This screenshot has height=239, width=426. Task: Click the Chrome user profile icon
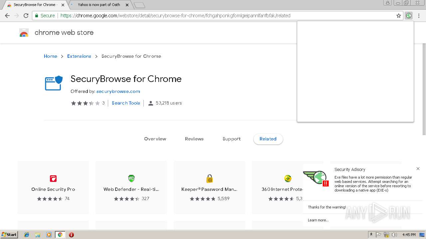388,3
